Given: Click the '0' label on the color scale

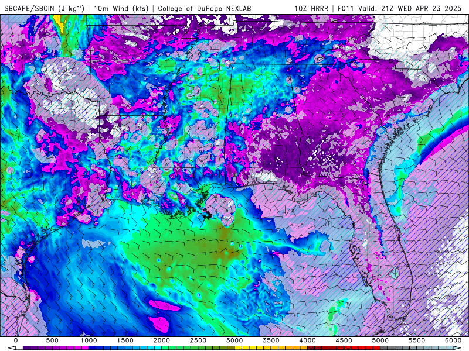Looking at the screenshot, I should click(16, 340).
